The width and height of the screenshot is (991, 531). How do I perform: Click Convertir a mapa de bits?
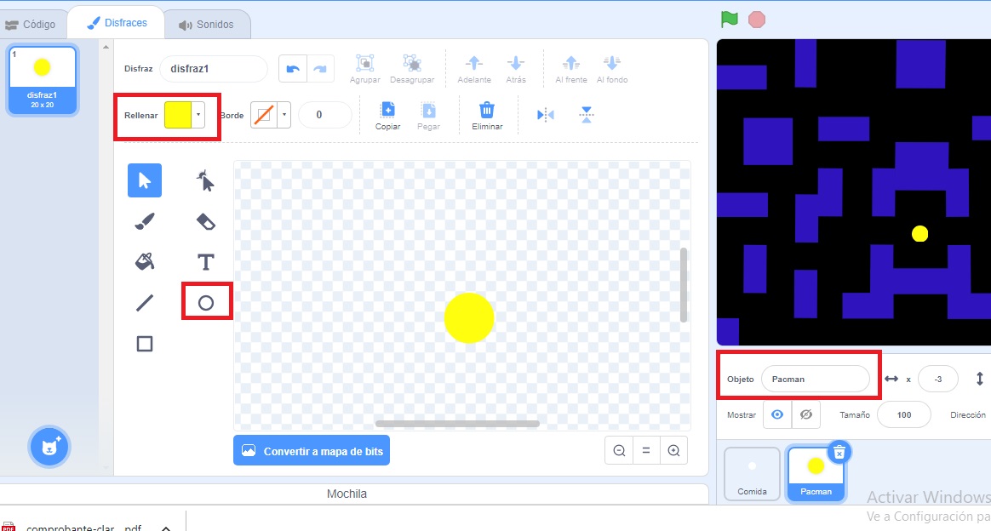[x=312, y=450]
